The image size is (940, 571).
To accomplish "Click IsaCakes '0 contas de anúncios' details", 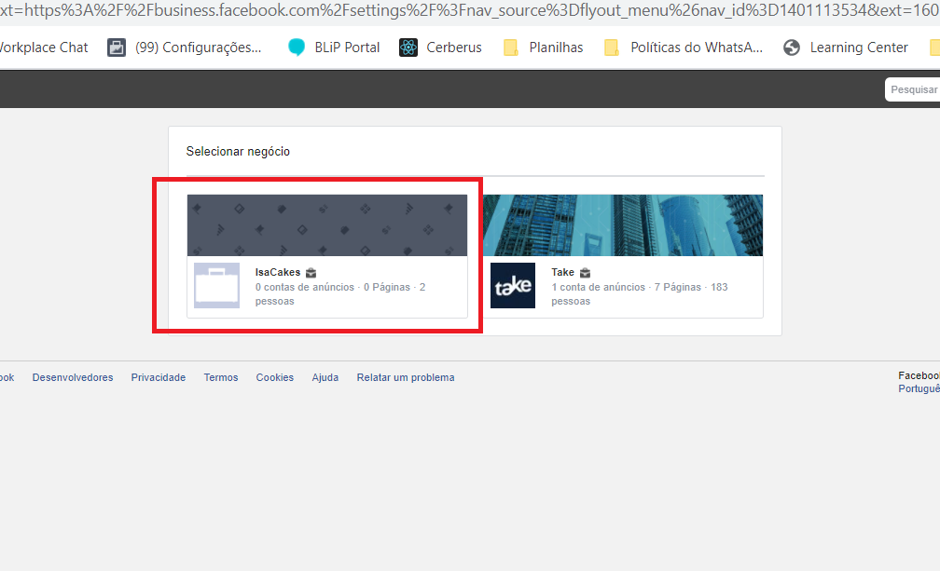I will (339, 293).
